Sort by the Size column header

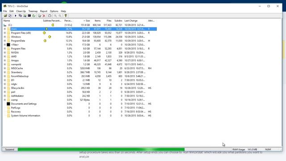82,21
